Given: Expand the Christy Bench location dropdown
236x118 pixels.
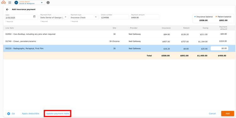Looking at the screenshot, I should coord(42,3).
